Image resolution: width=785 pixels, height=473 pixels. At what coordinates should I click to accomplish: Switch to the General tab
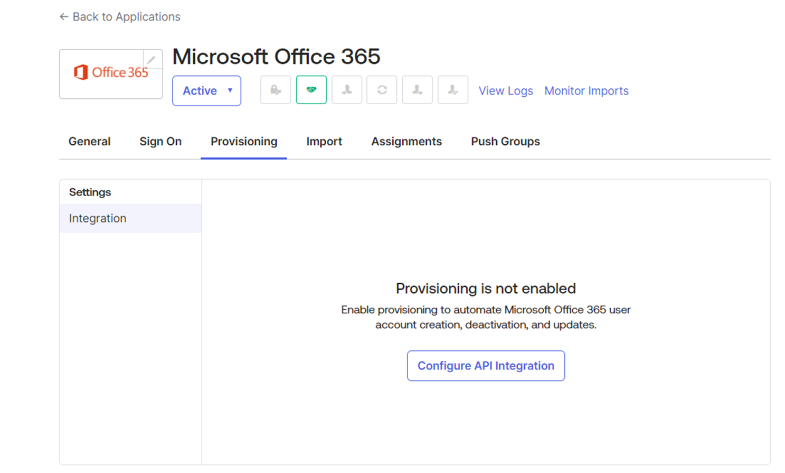(x=89, y=142)
